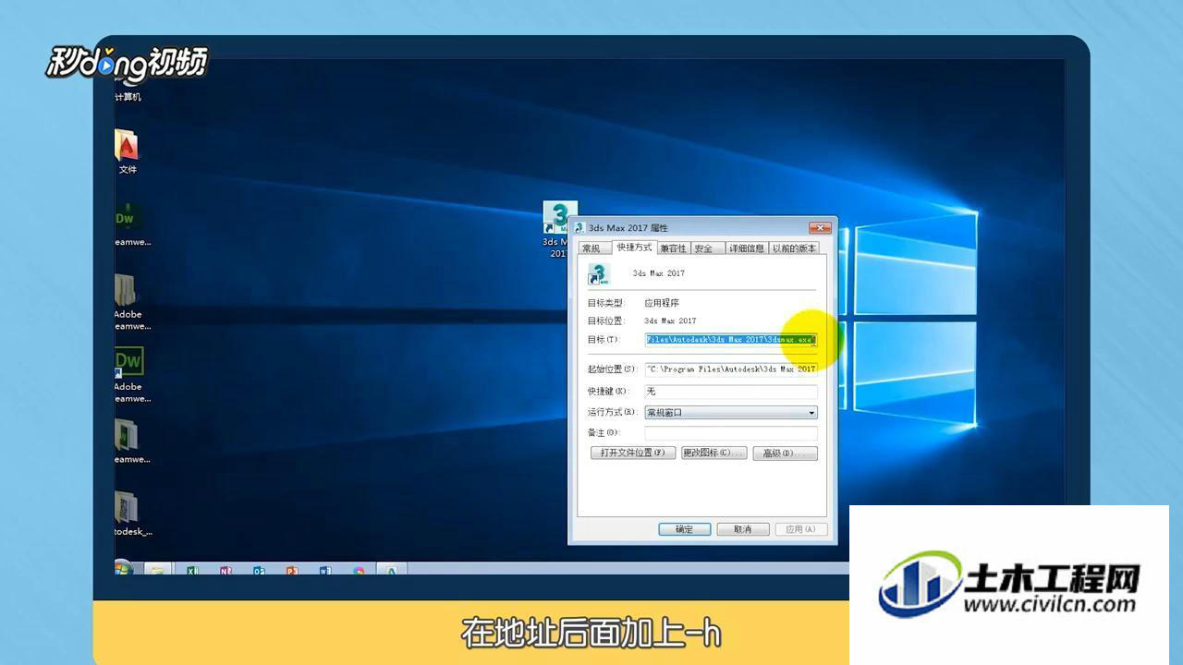Select the Autodesk folder icon on desktop
The image size is (1183, 665).
126,507
